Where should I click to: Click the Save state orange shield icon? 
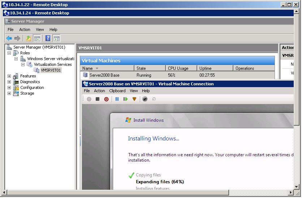click(x=134, y=99)
